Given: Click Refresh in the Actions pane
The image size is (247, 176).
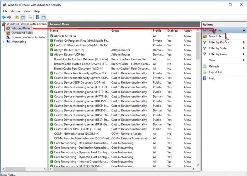Looking at the screenshot, I should [214, 66].
